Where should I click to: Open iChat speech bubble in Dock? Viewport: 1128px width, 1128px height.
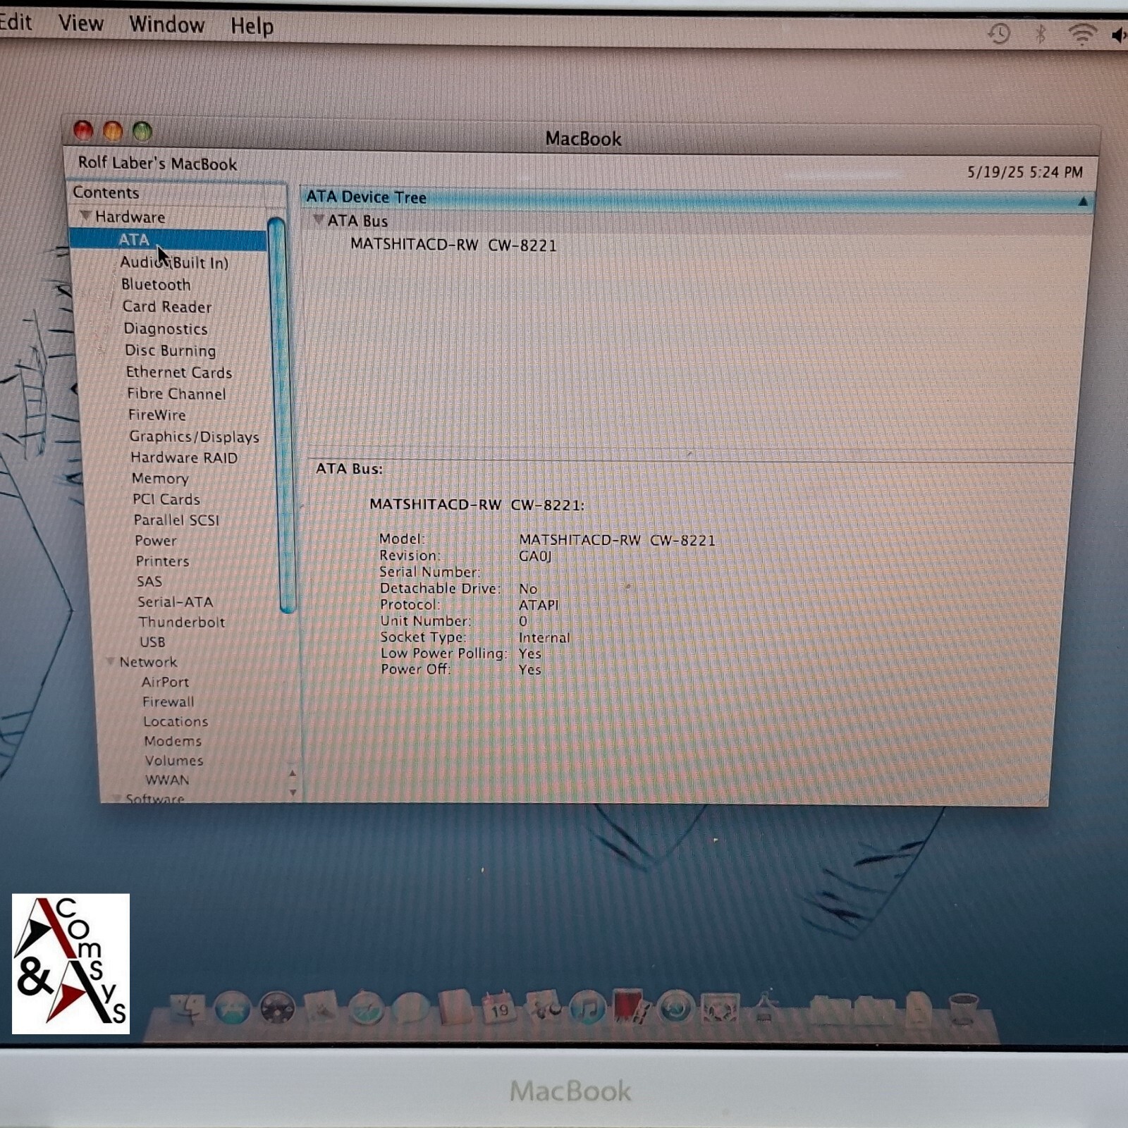click(410, 1009)
